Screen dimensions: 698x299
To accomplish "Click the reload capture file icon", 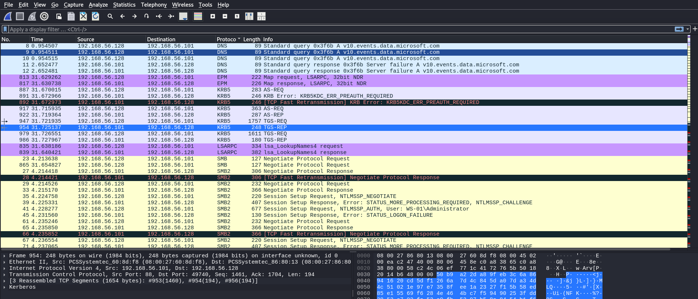I will coord(96,16).
